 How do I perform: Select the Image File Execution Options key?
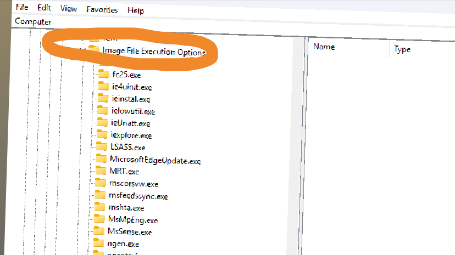coord(154,52)
